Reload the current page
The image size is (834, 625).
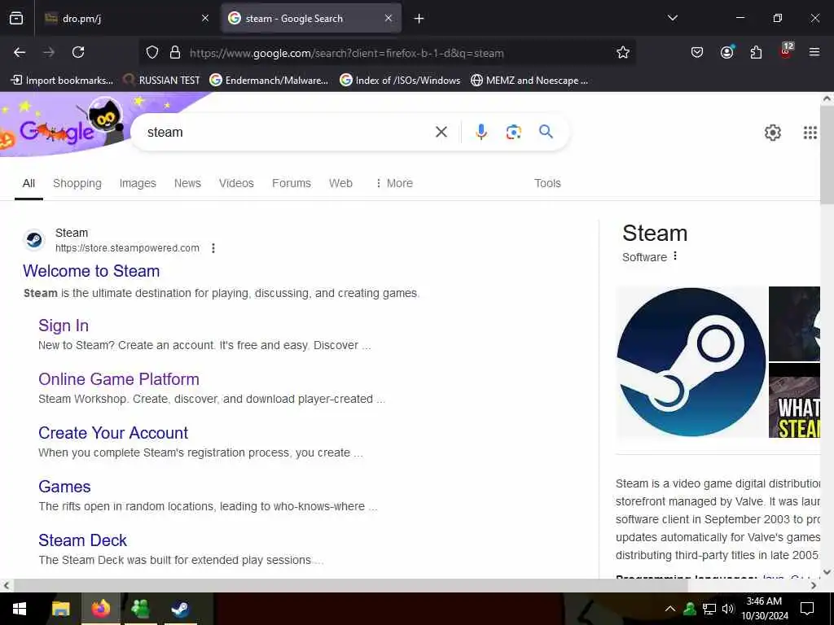point(78,52)
